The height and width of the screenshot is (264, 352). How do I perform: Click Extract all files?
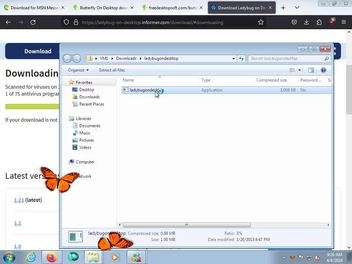[x=112, y=70]
